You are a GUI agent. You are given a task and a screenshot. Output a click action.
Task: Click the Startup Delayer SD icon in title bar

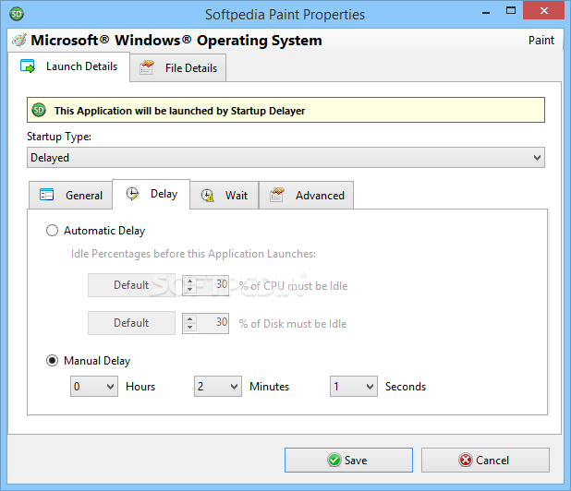[x=17, y=14]
